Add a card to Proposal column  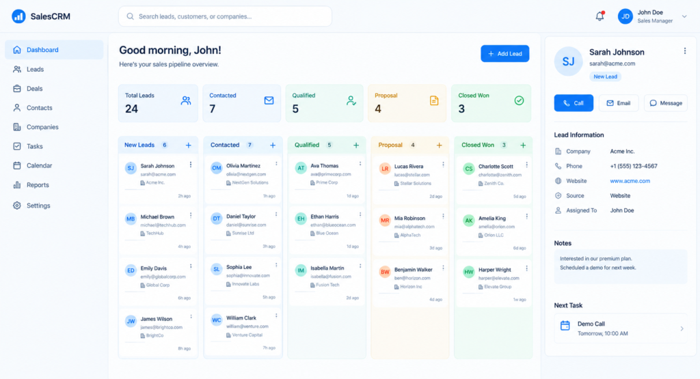click(x=440, y=145)
